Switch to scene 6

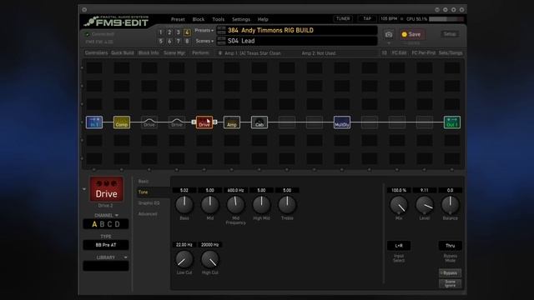(169, 41)
